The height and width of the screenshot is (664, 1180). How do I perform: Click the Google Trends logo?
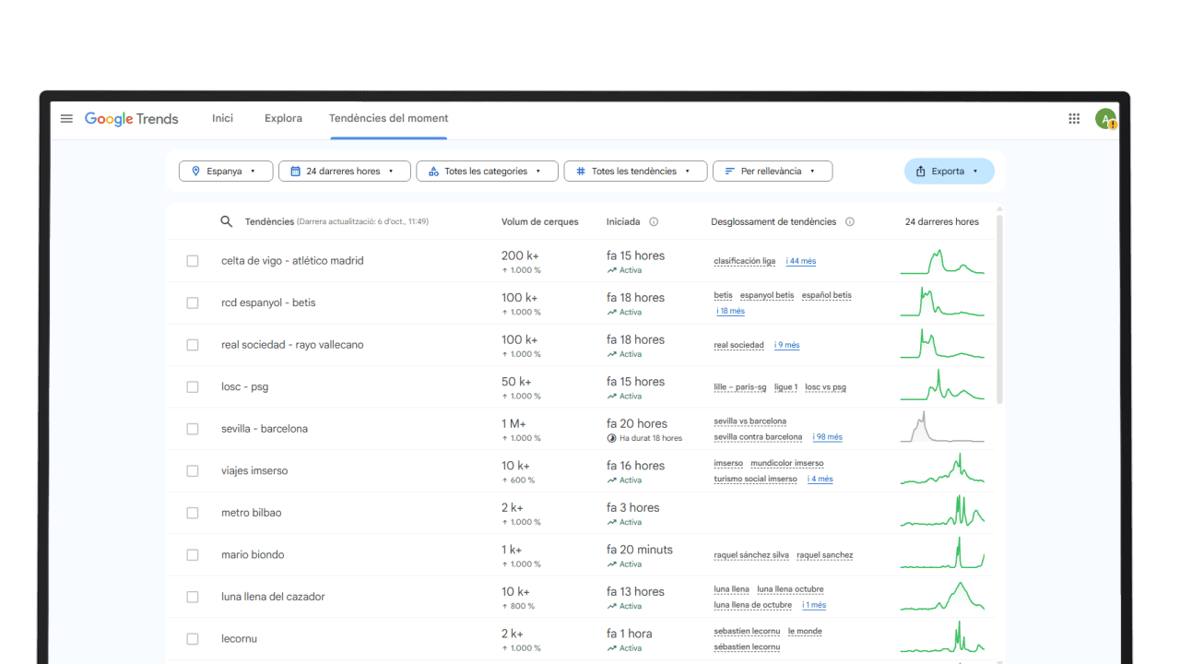[131, 119]
